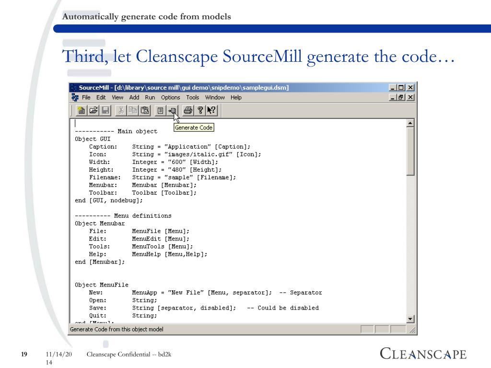Restore the inner document window
This screenshot has width=491, height=368.
pos(401,97)
